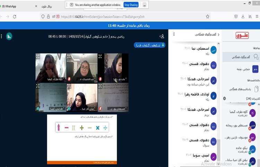This screenshot has width=260, height=167.
Task: Click the علوی logo
Action: (x=242, y=35)
